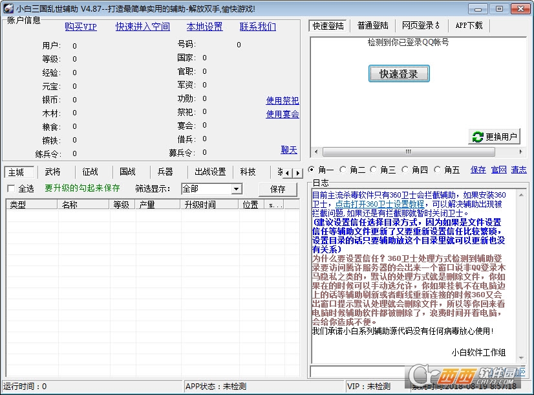This screenshot has height=395, width=534.
Task: Sort by the 类型 column header
Action: pyautogui.click(x=32, y=205)
